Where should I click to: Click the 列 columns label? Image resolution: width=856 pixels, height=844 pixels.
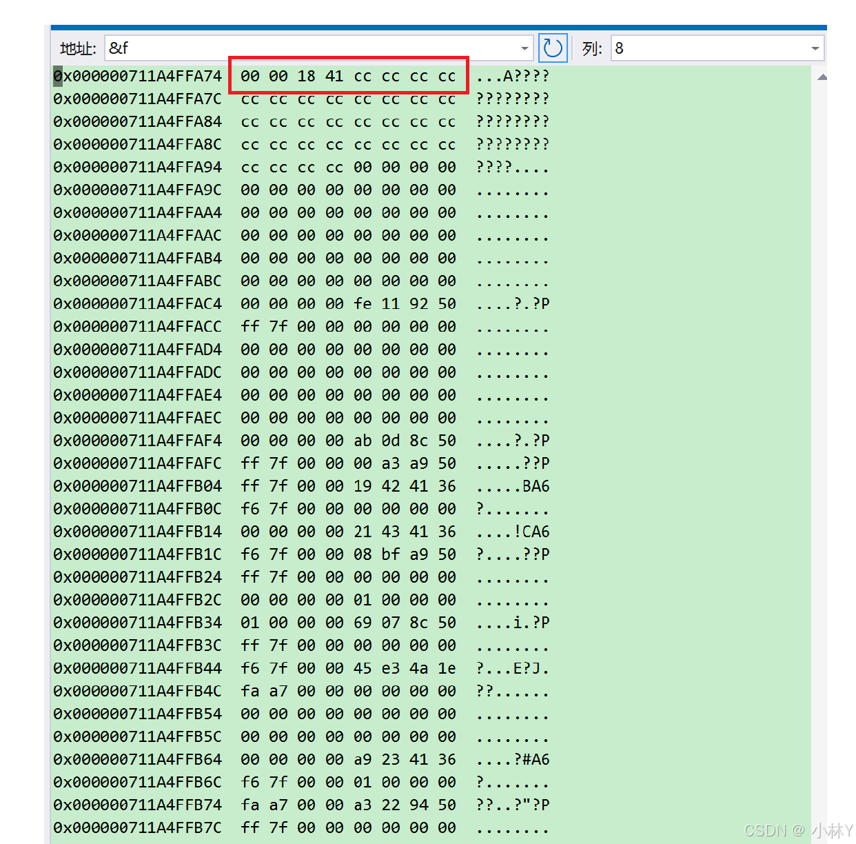click(x=592, y=48)
